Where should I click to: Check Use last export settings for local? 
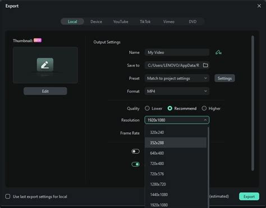[8, 196]
